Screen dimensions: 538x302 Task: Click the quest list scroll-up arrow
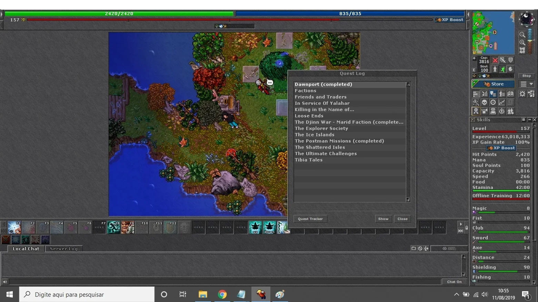coord(408,84)
